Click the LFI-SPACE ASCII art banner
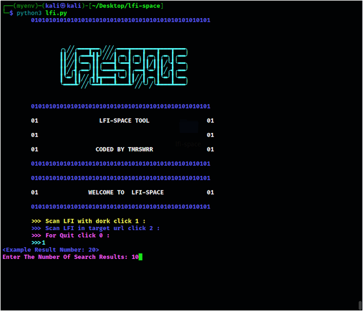This screenshot has height=311, width=363. 124,67
